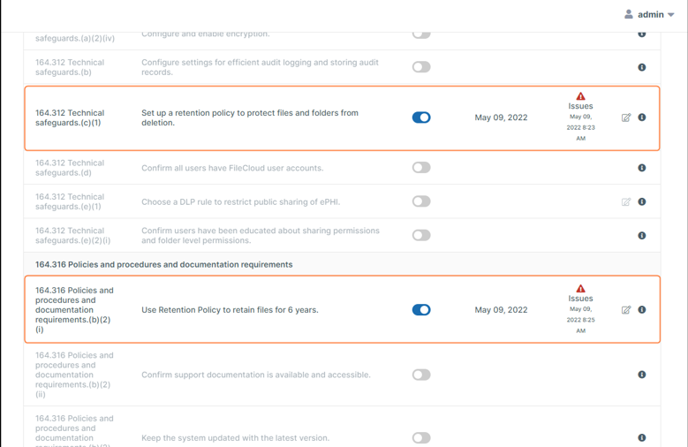Click the edit icon for the DLP rule row
This screenshot has width=688, height=447.
point(626,202)
